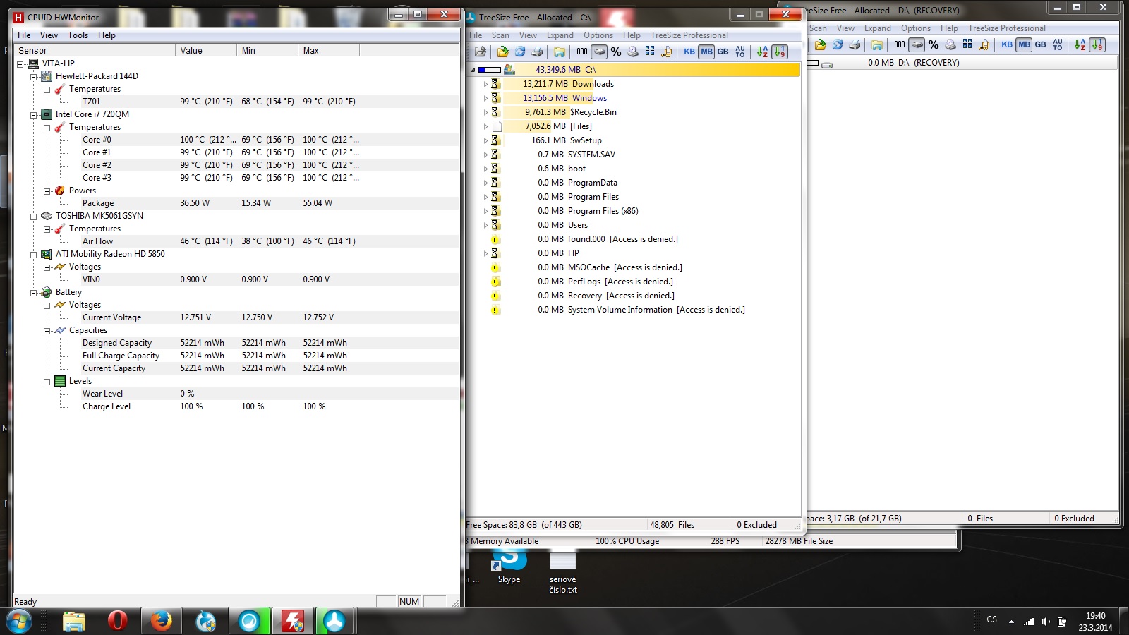Open Options menu in TreeSize C:\ window
1129x635 pixels.
tap(598, 35)
